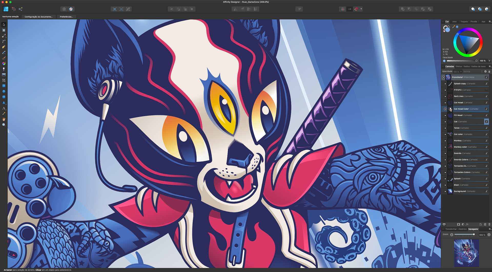Switch to the Export persona
Screen dimensions: 492x272
coord(20,9)
